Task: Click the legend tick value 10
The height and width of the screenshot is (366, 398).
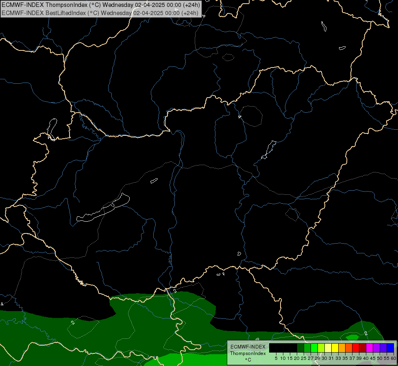Action: click(x=283, y=358)
